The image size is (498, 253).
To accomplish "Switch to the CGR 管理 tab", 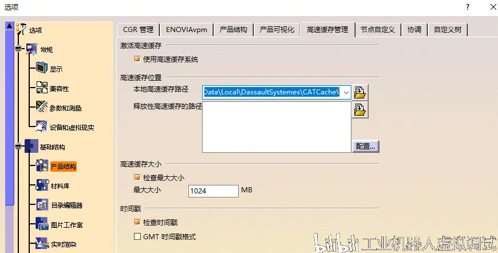I will (x=138, y=30).
